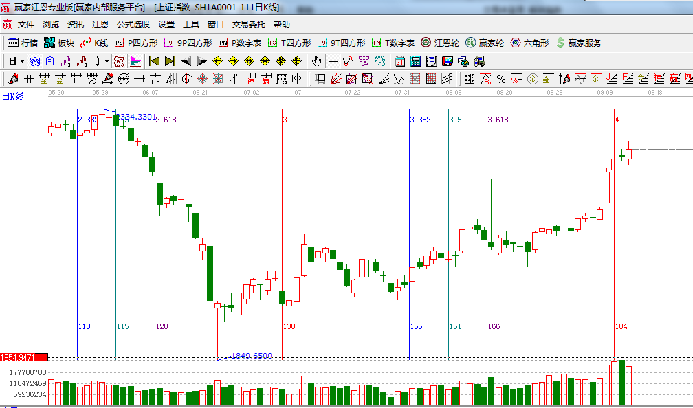The image size is (693, 408).
Task: Open the 公式选股 menu
Action: point(133,24)
